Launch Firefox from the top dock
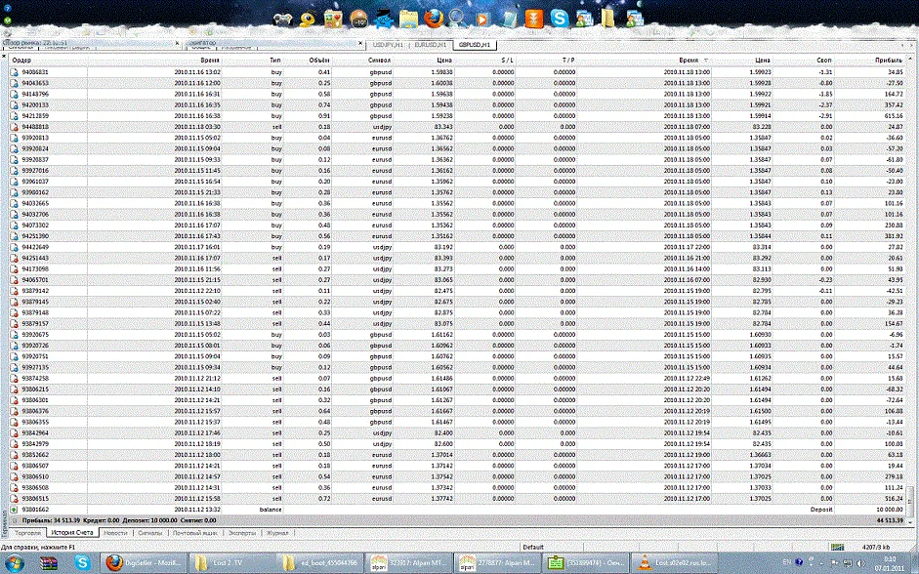 pos(434,19)
